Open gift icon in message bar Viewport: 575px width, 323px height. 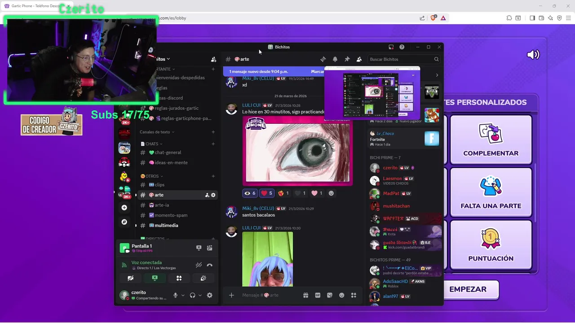(x=305, y=295)
